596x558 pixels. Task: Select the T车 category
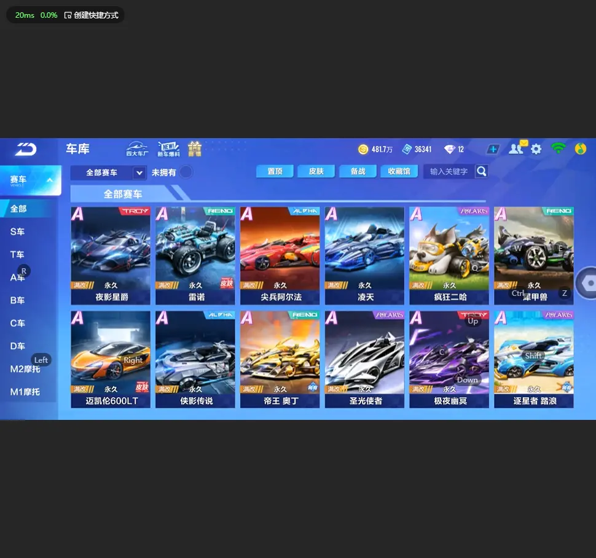pyautogui.click(x=17, y=255)
